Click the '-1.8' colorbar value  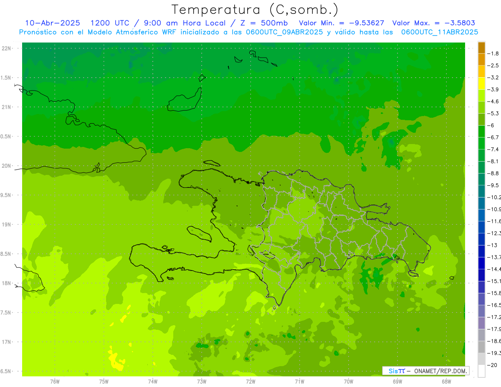(493, 53)
